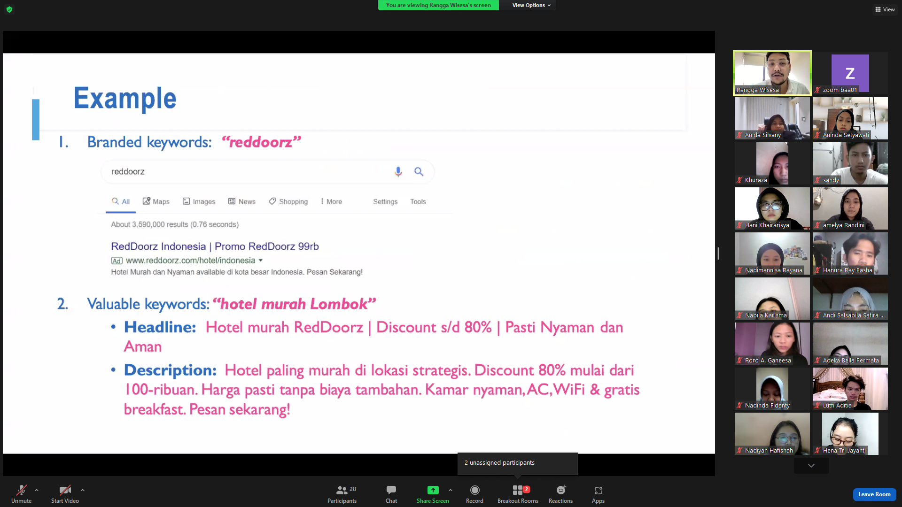
Task: Select the All search tab
Action: click(x=121, y=201)
